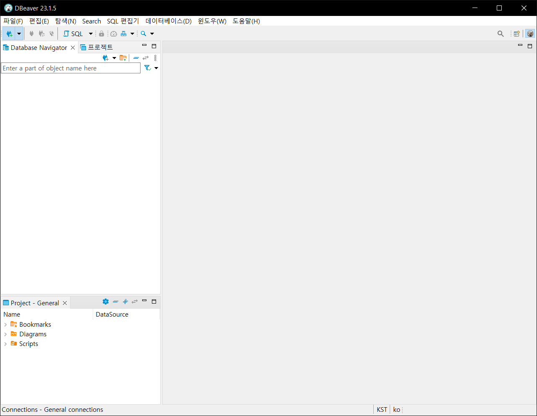Click the blue network tree toolbar icon
The width and height of the screenshot is (537, 416).
pos(123,34)
